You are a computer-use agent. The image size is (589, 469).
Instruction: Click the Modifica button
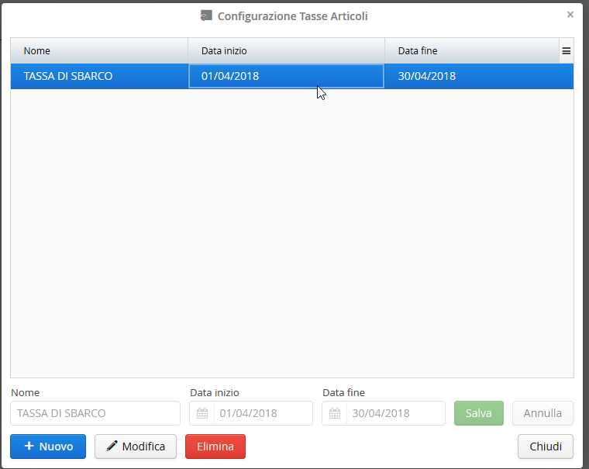point(136,447)
